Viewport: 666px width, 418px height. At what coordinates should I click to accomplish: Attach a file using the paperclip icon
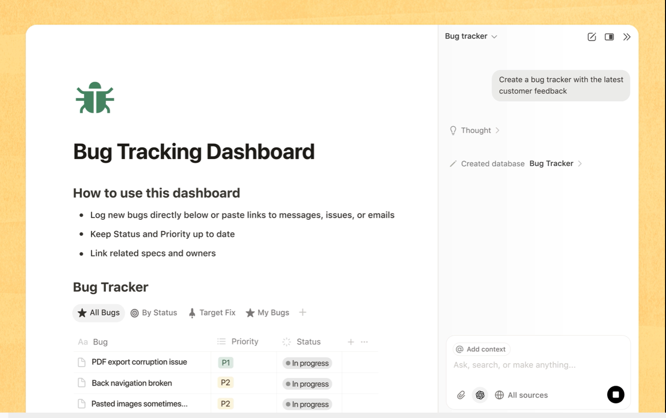pyautogui.click(x=461, y=395)
